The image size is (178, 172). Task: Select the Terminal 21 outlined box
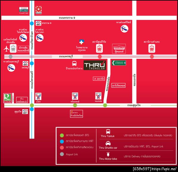coord(22,100)
